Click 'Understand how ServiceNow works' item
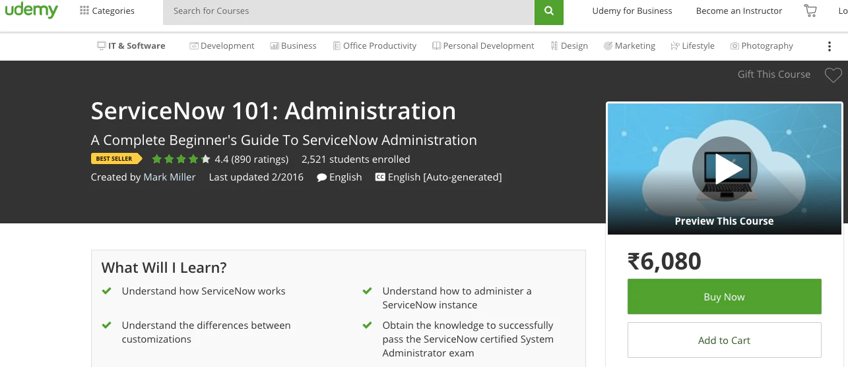Image resolution: width=848 pixels, height=367 pixels. point(204,291)
